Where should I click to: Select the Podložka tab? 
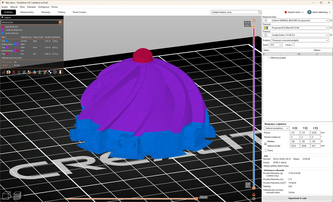8,12
